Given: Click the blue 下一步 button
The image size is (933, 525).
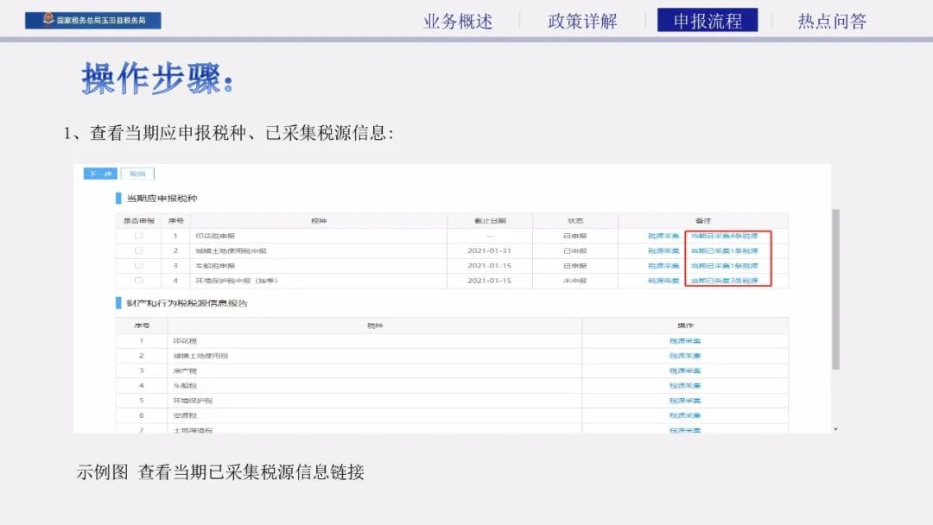Looking at the screenshot, I should pos(100,174).
